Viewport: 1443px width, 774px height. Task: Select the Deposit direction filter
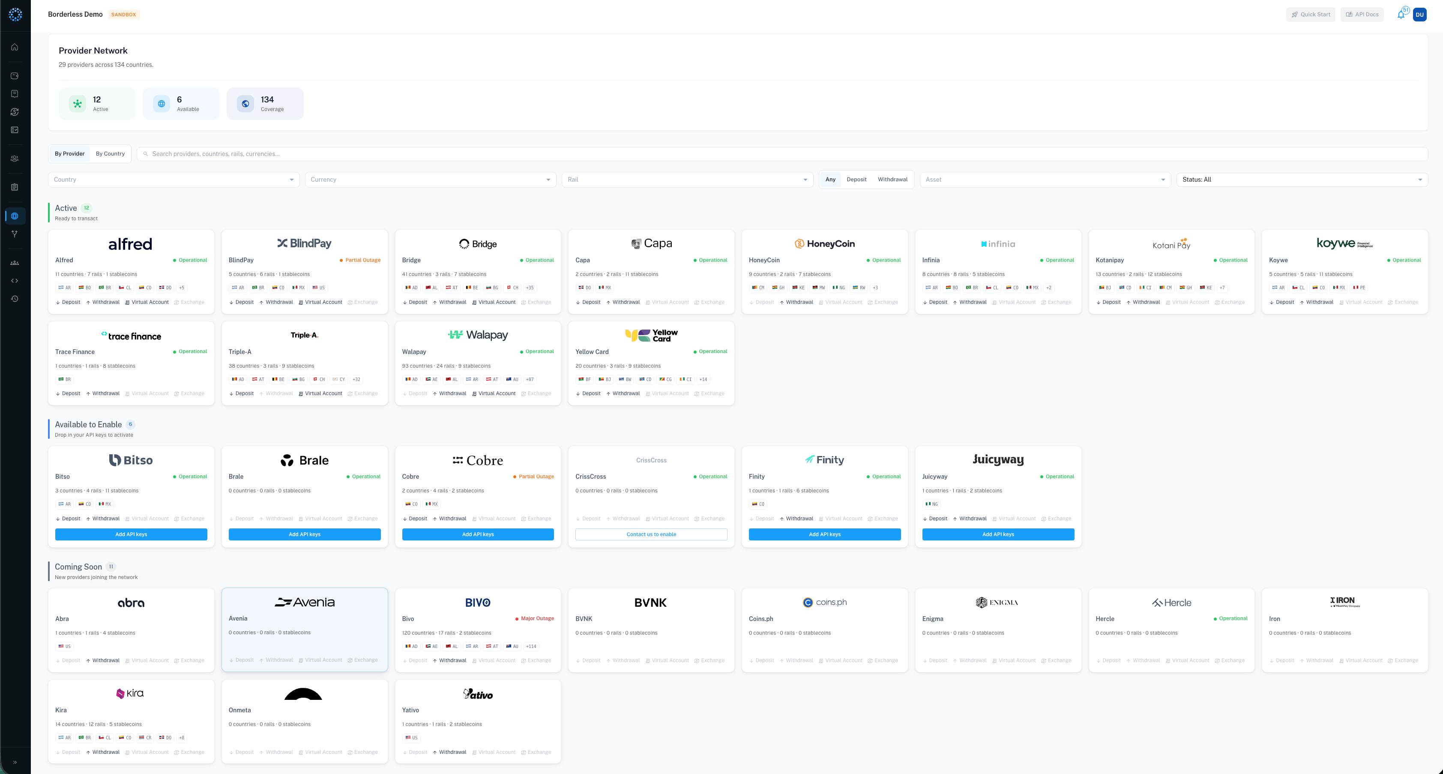[x=856, y=179]
